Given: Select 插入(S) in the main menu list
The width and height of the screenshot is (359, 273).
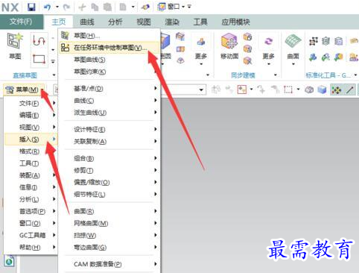Looking at the screenshot, I should (x=31, y=139).
